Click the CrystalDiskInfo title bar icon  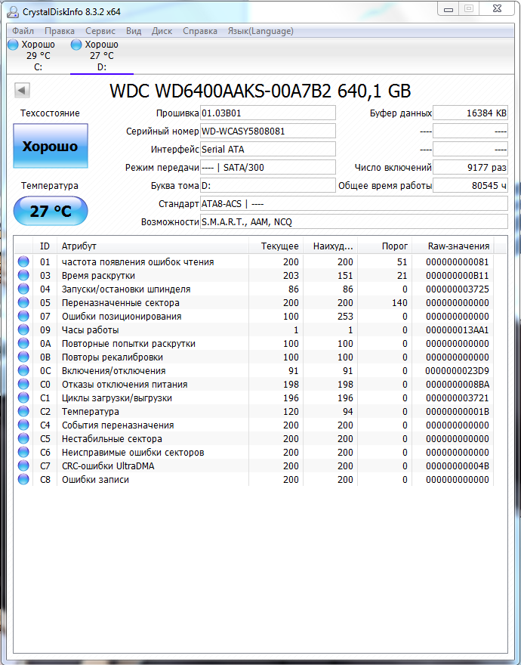[x=13, y=12]
